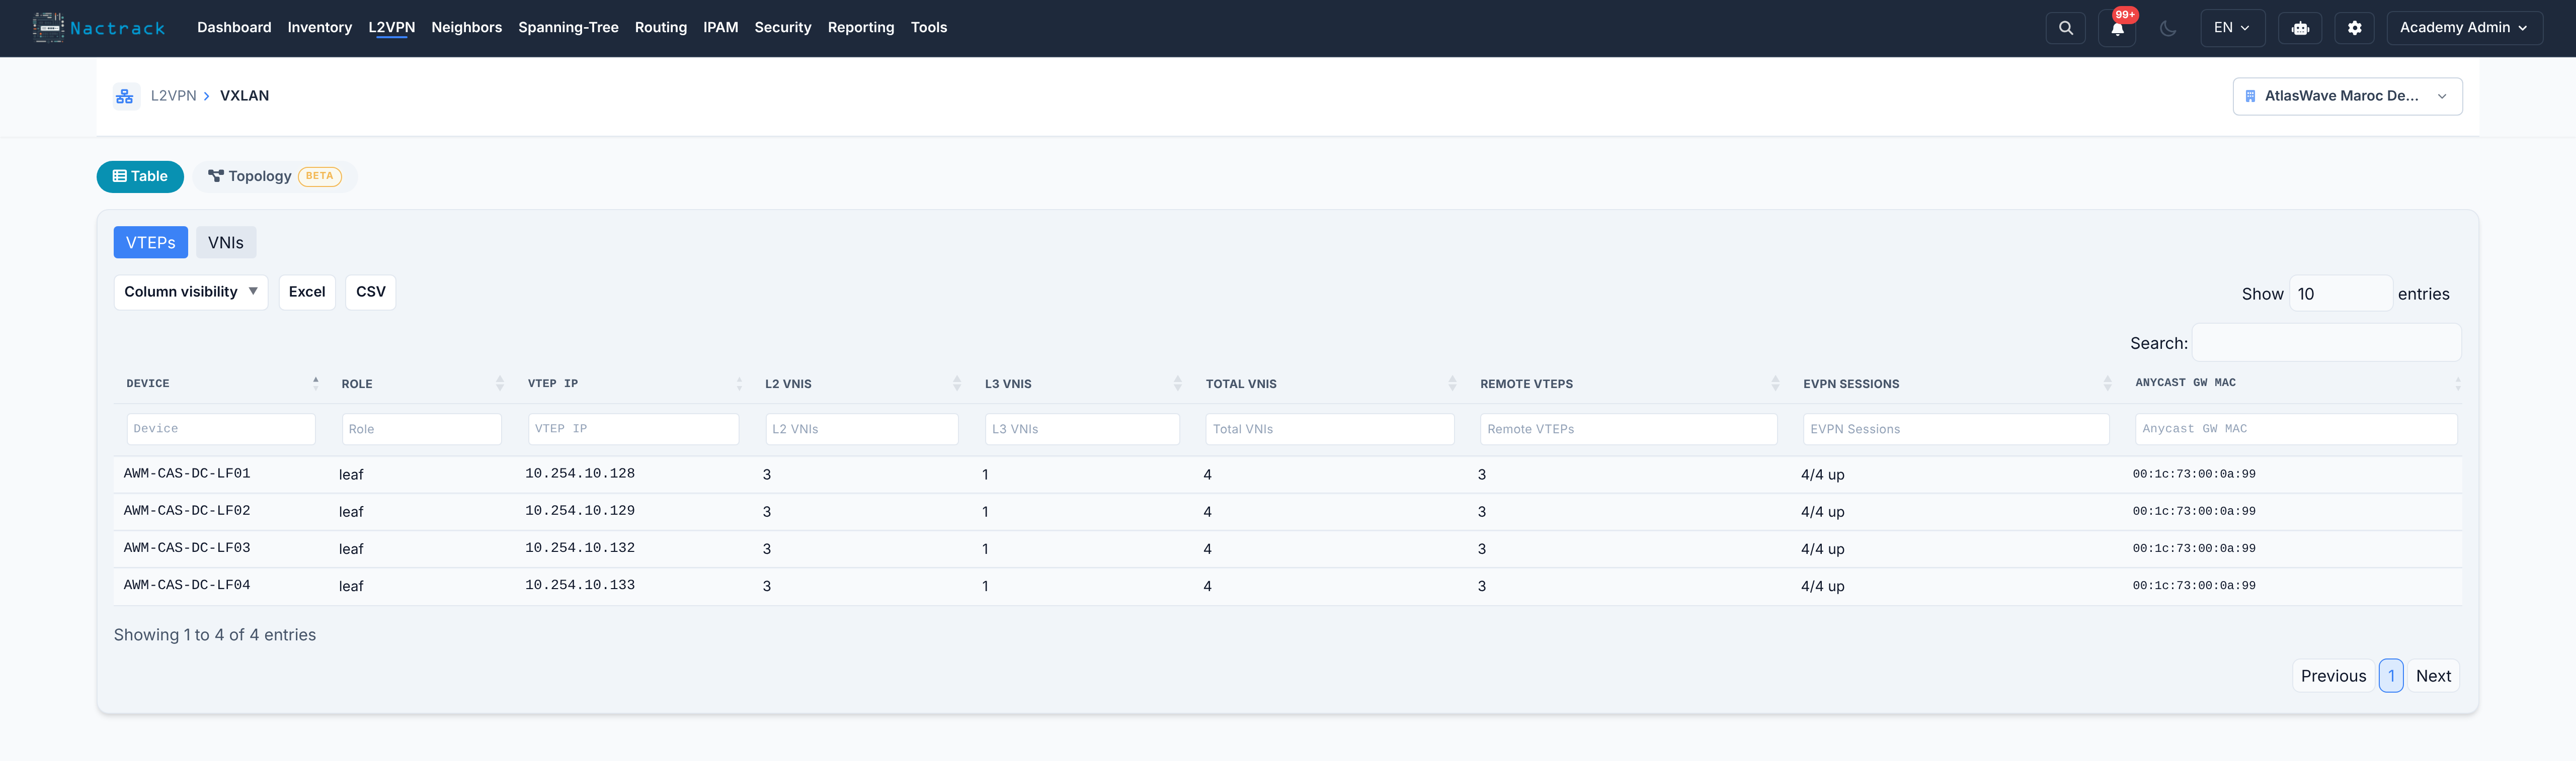The width and height of the screenshot is (2576, 761).
Task: Click the Show entries number field
Action: tap(2340, 294)
